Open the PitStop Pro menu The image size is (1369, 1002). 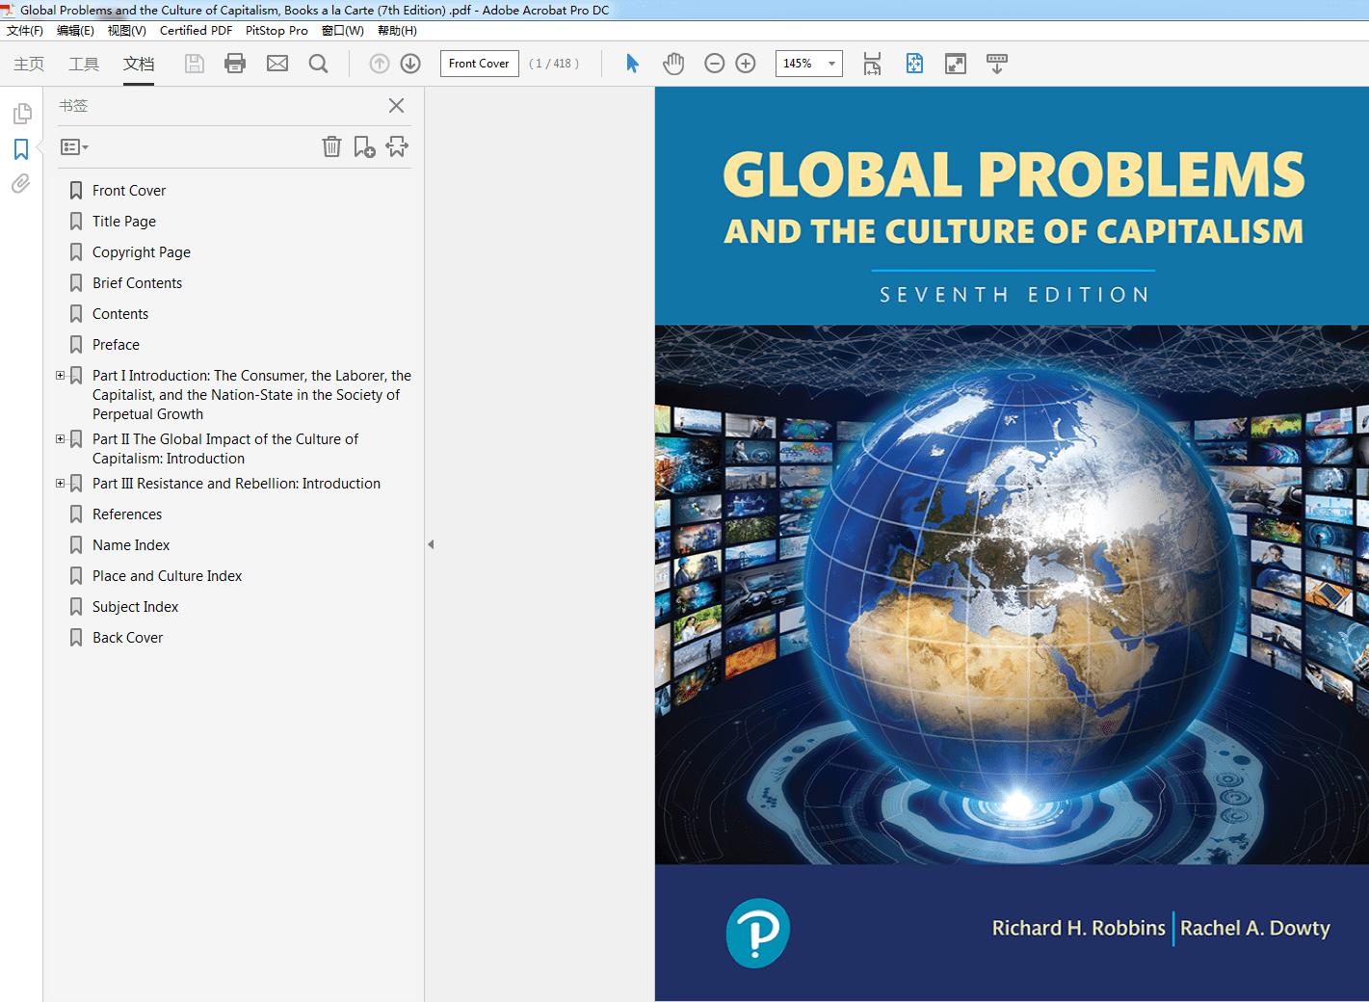pyautogui.click(x=276, y=30)
